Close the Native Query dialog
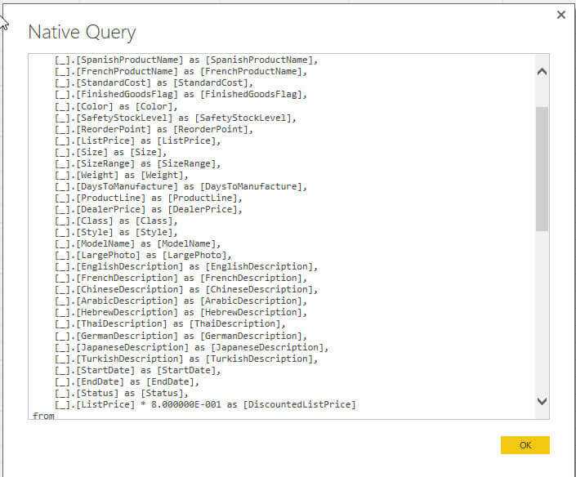 pos(561,15)
